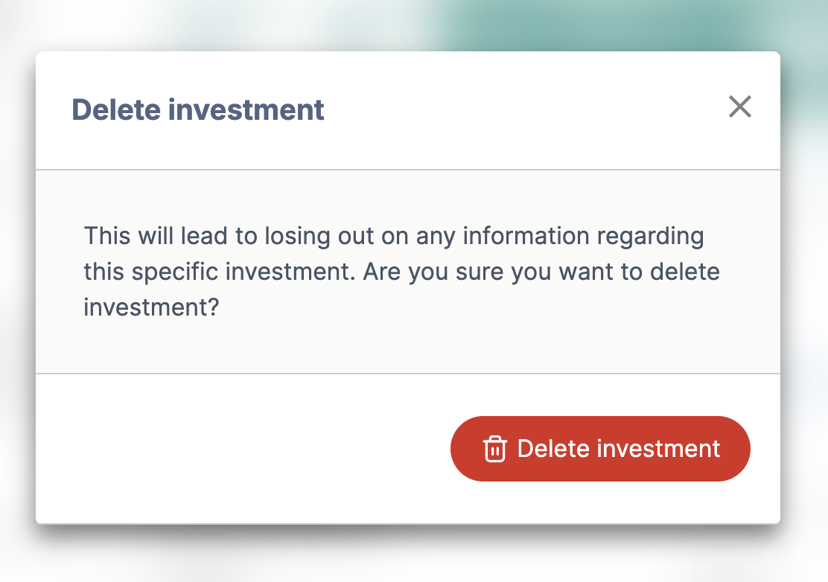
Task: Click the Delete investment dialog title
Action: [197, 109]
